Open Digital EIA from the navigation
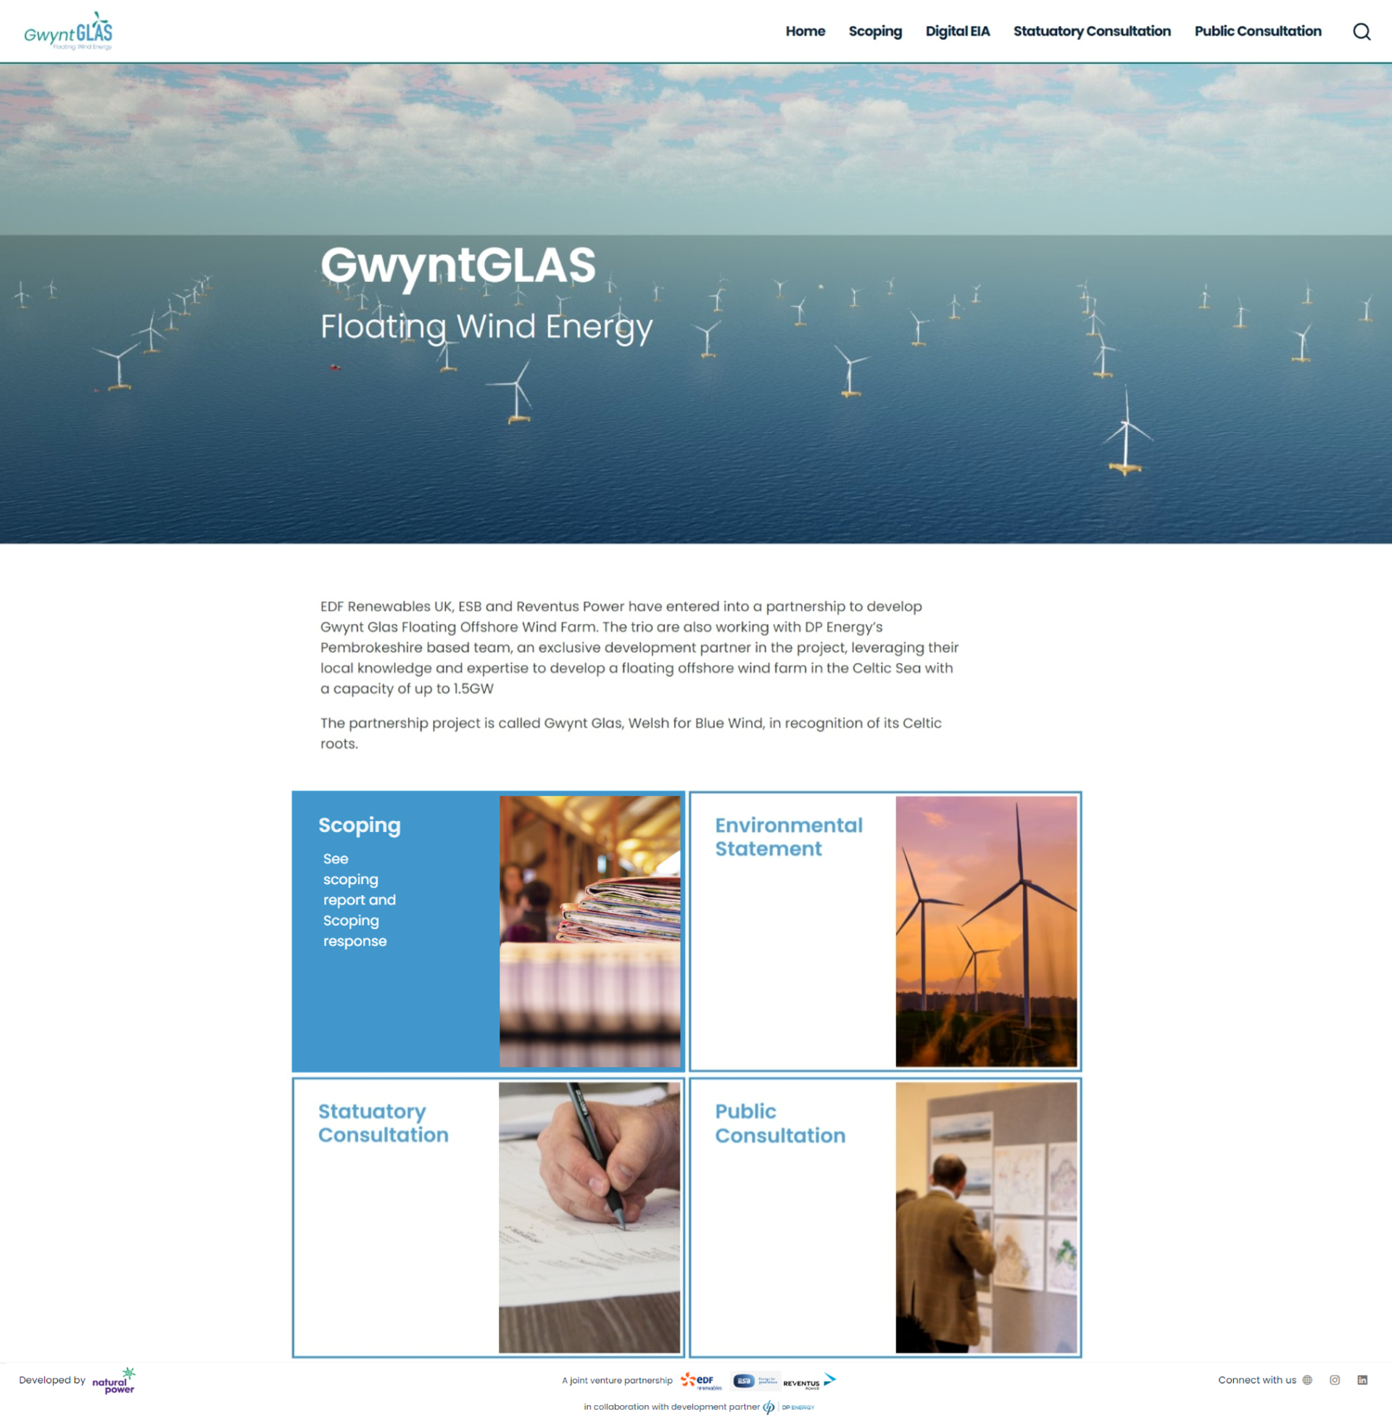Screen dimensions: 1392x1422 pyautogui.click(x=957, y=31)
